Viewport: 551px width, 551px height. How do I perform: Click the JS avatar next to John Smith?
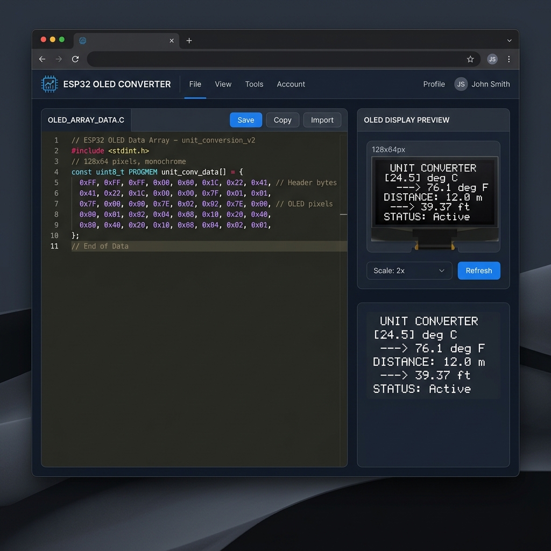(x=461, y=84)
